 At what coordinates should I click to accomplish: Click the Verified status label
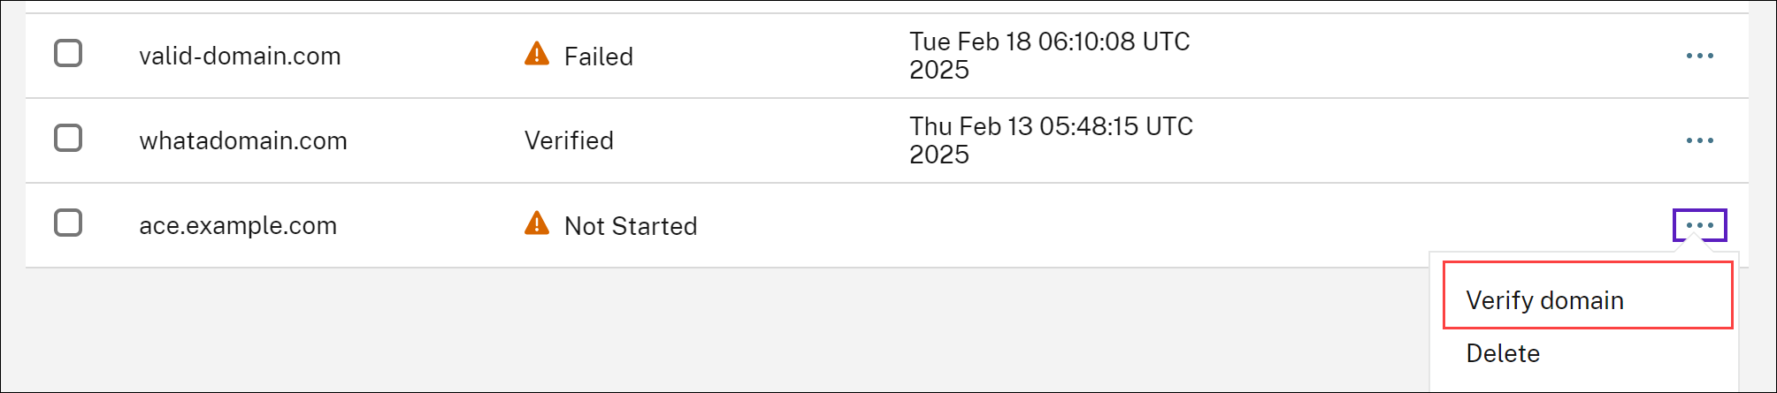(x=569, y=141)
